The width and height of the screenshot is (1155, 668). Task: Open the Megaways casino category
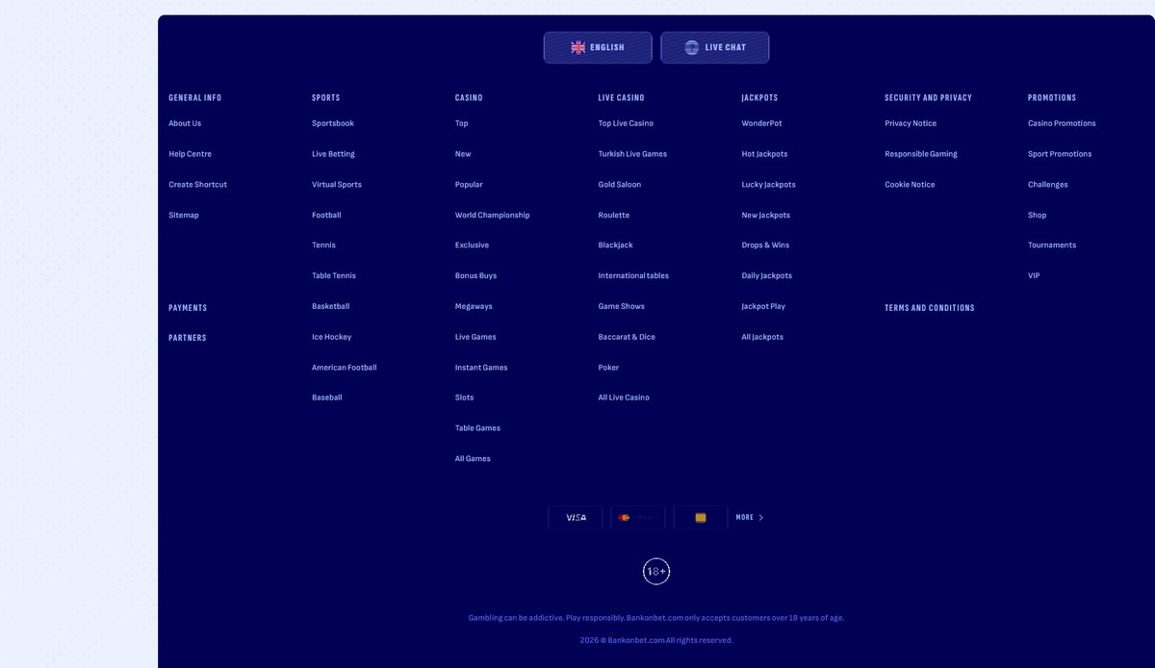(x=474, y=306)
